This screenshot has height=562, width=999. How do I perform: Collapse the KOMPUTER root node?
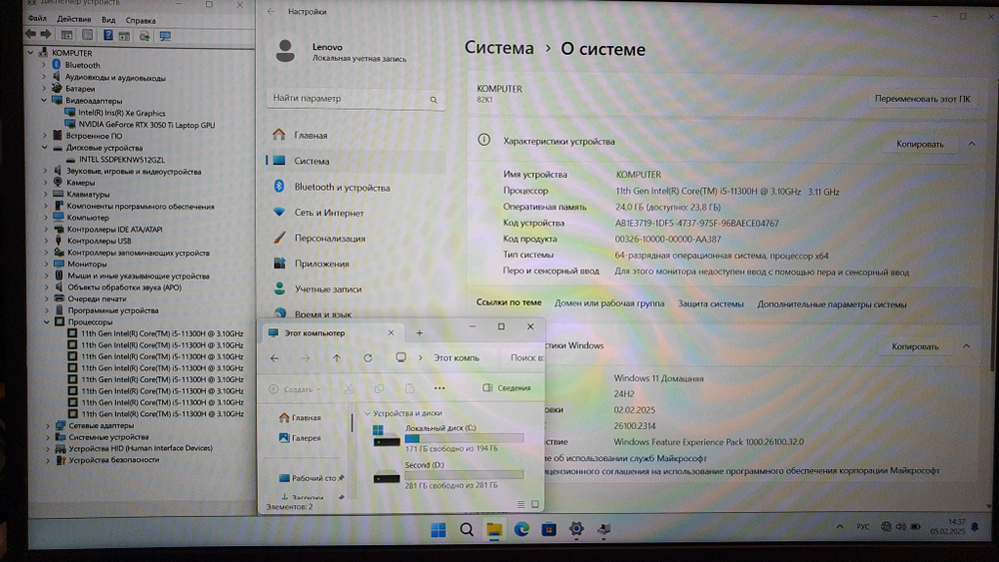click(x=31, y=53)
